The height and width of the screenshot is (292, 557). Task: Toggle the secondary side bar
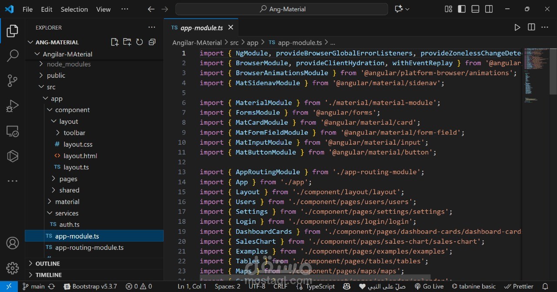click(x=489, y=9)
